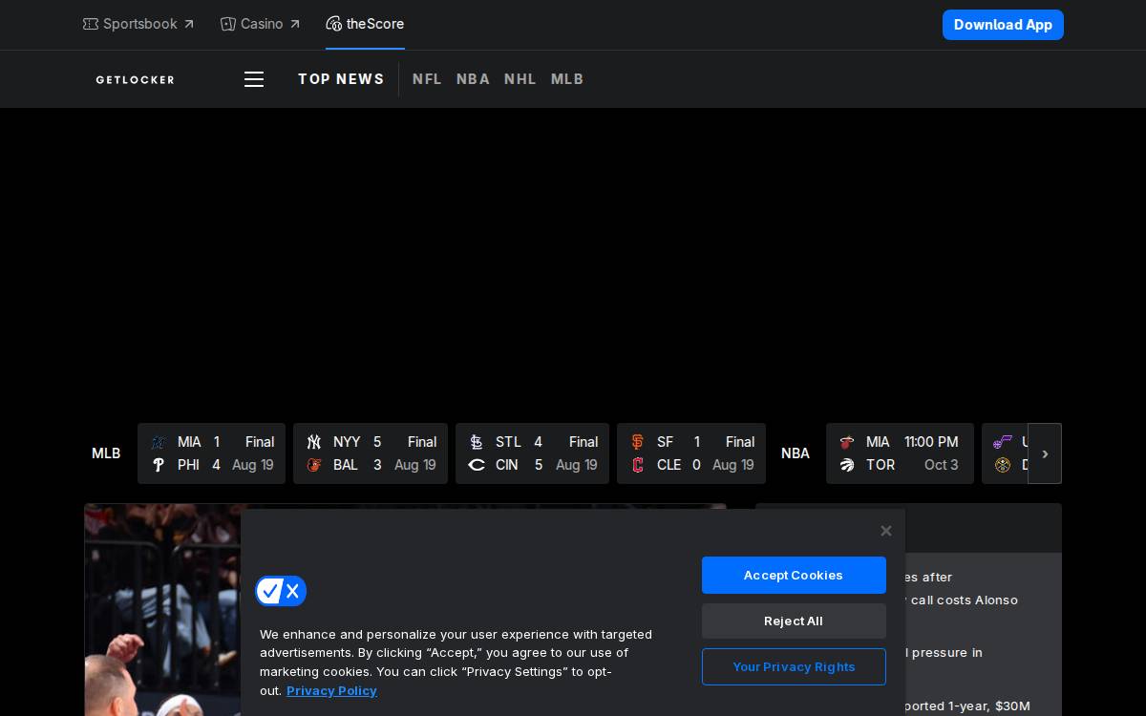The image size is (1146, 716).
Task: Open headline mentioning Alonso
Action: 962,588
